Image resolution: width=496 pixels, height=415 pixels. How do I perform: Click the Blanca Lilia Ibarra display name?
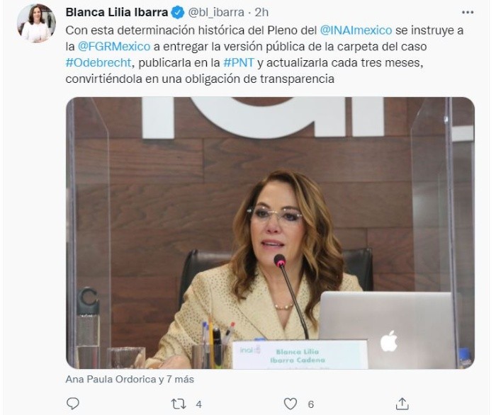(x=117, y=12)
